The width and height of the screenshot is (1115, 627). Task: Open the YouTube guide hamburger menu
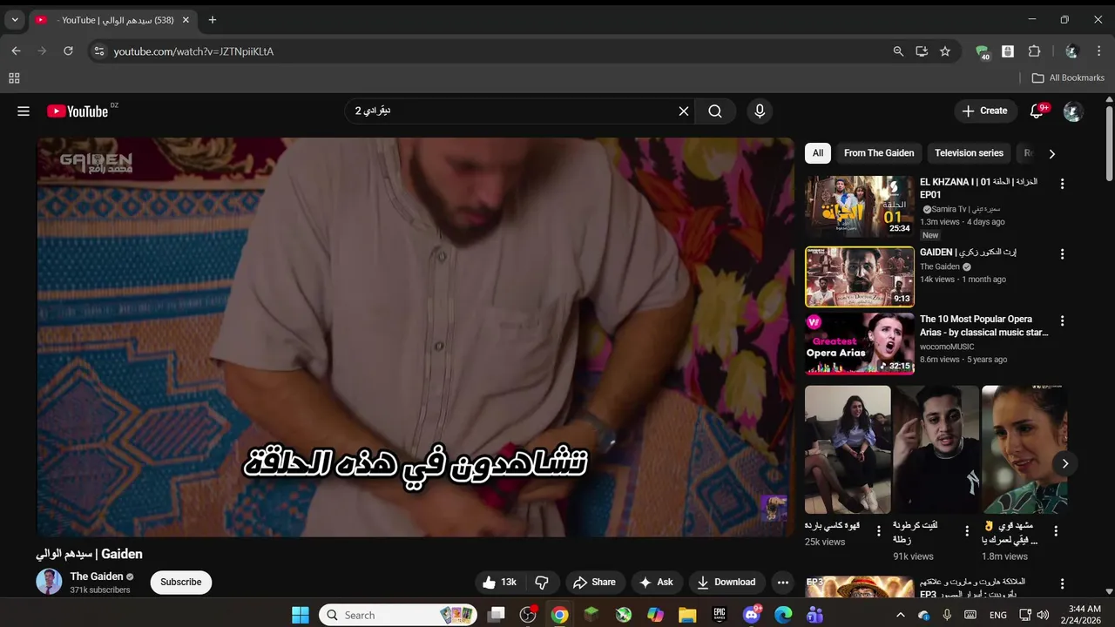coord(24,111)
